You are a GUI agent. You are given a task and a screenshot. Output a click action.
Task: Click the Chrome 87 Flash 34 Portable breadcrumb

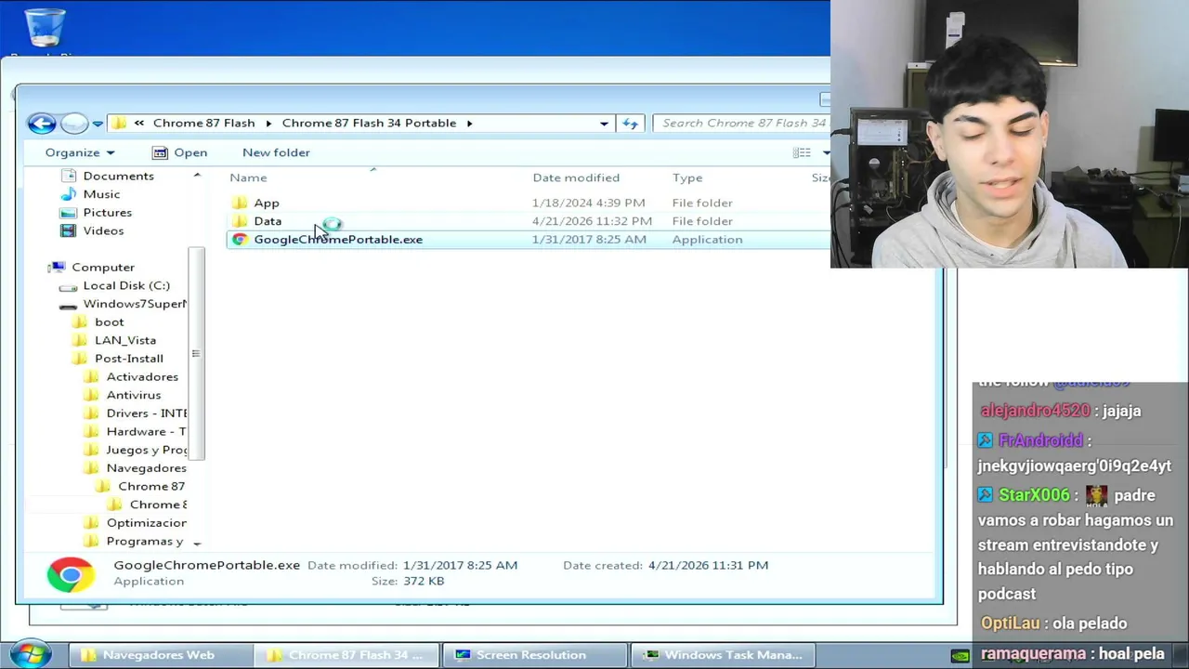pyautogui.click(x=369, y=123)
